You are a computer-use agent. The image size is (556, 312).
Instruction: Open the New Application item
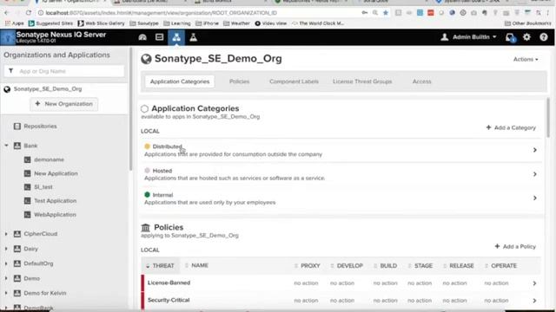coord(56,173)
